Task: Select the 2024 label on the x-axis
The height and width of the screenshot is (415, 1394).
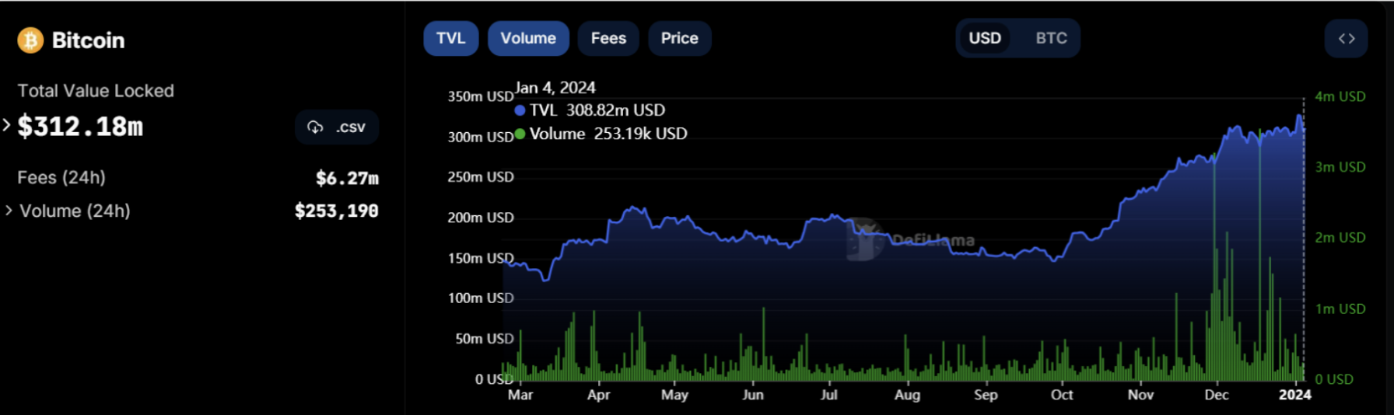Action: pyautogui.click(x=1294, y=395)
